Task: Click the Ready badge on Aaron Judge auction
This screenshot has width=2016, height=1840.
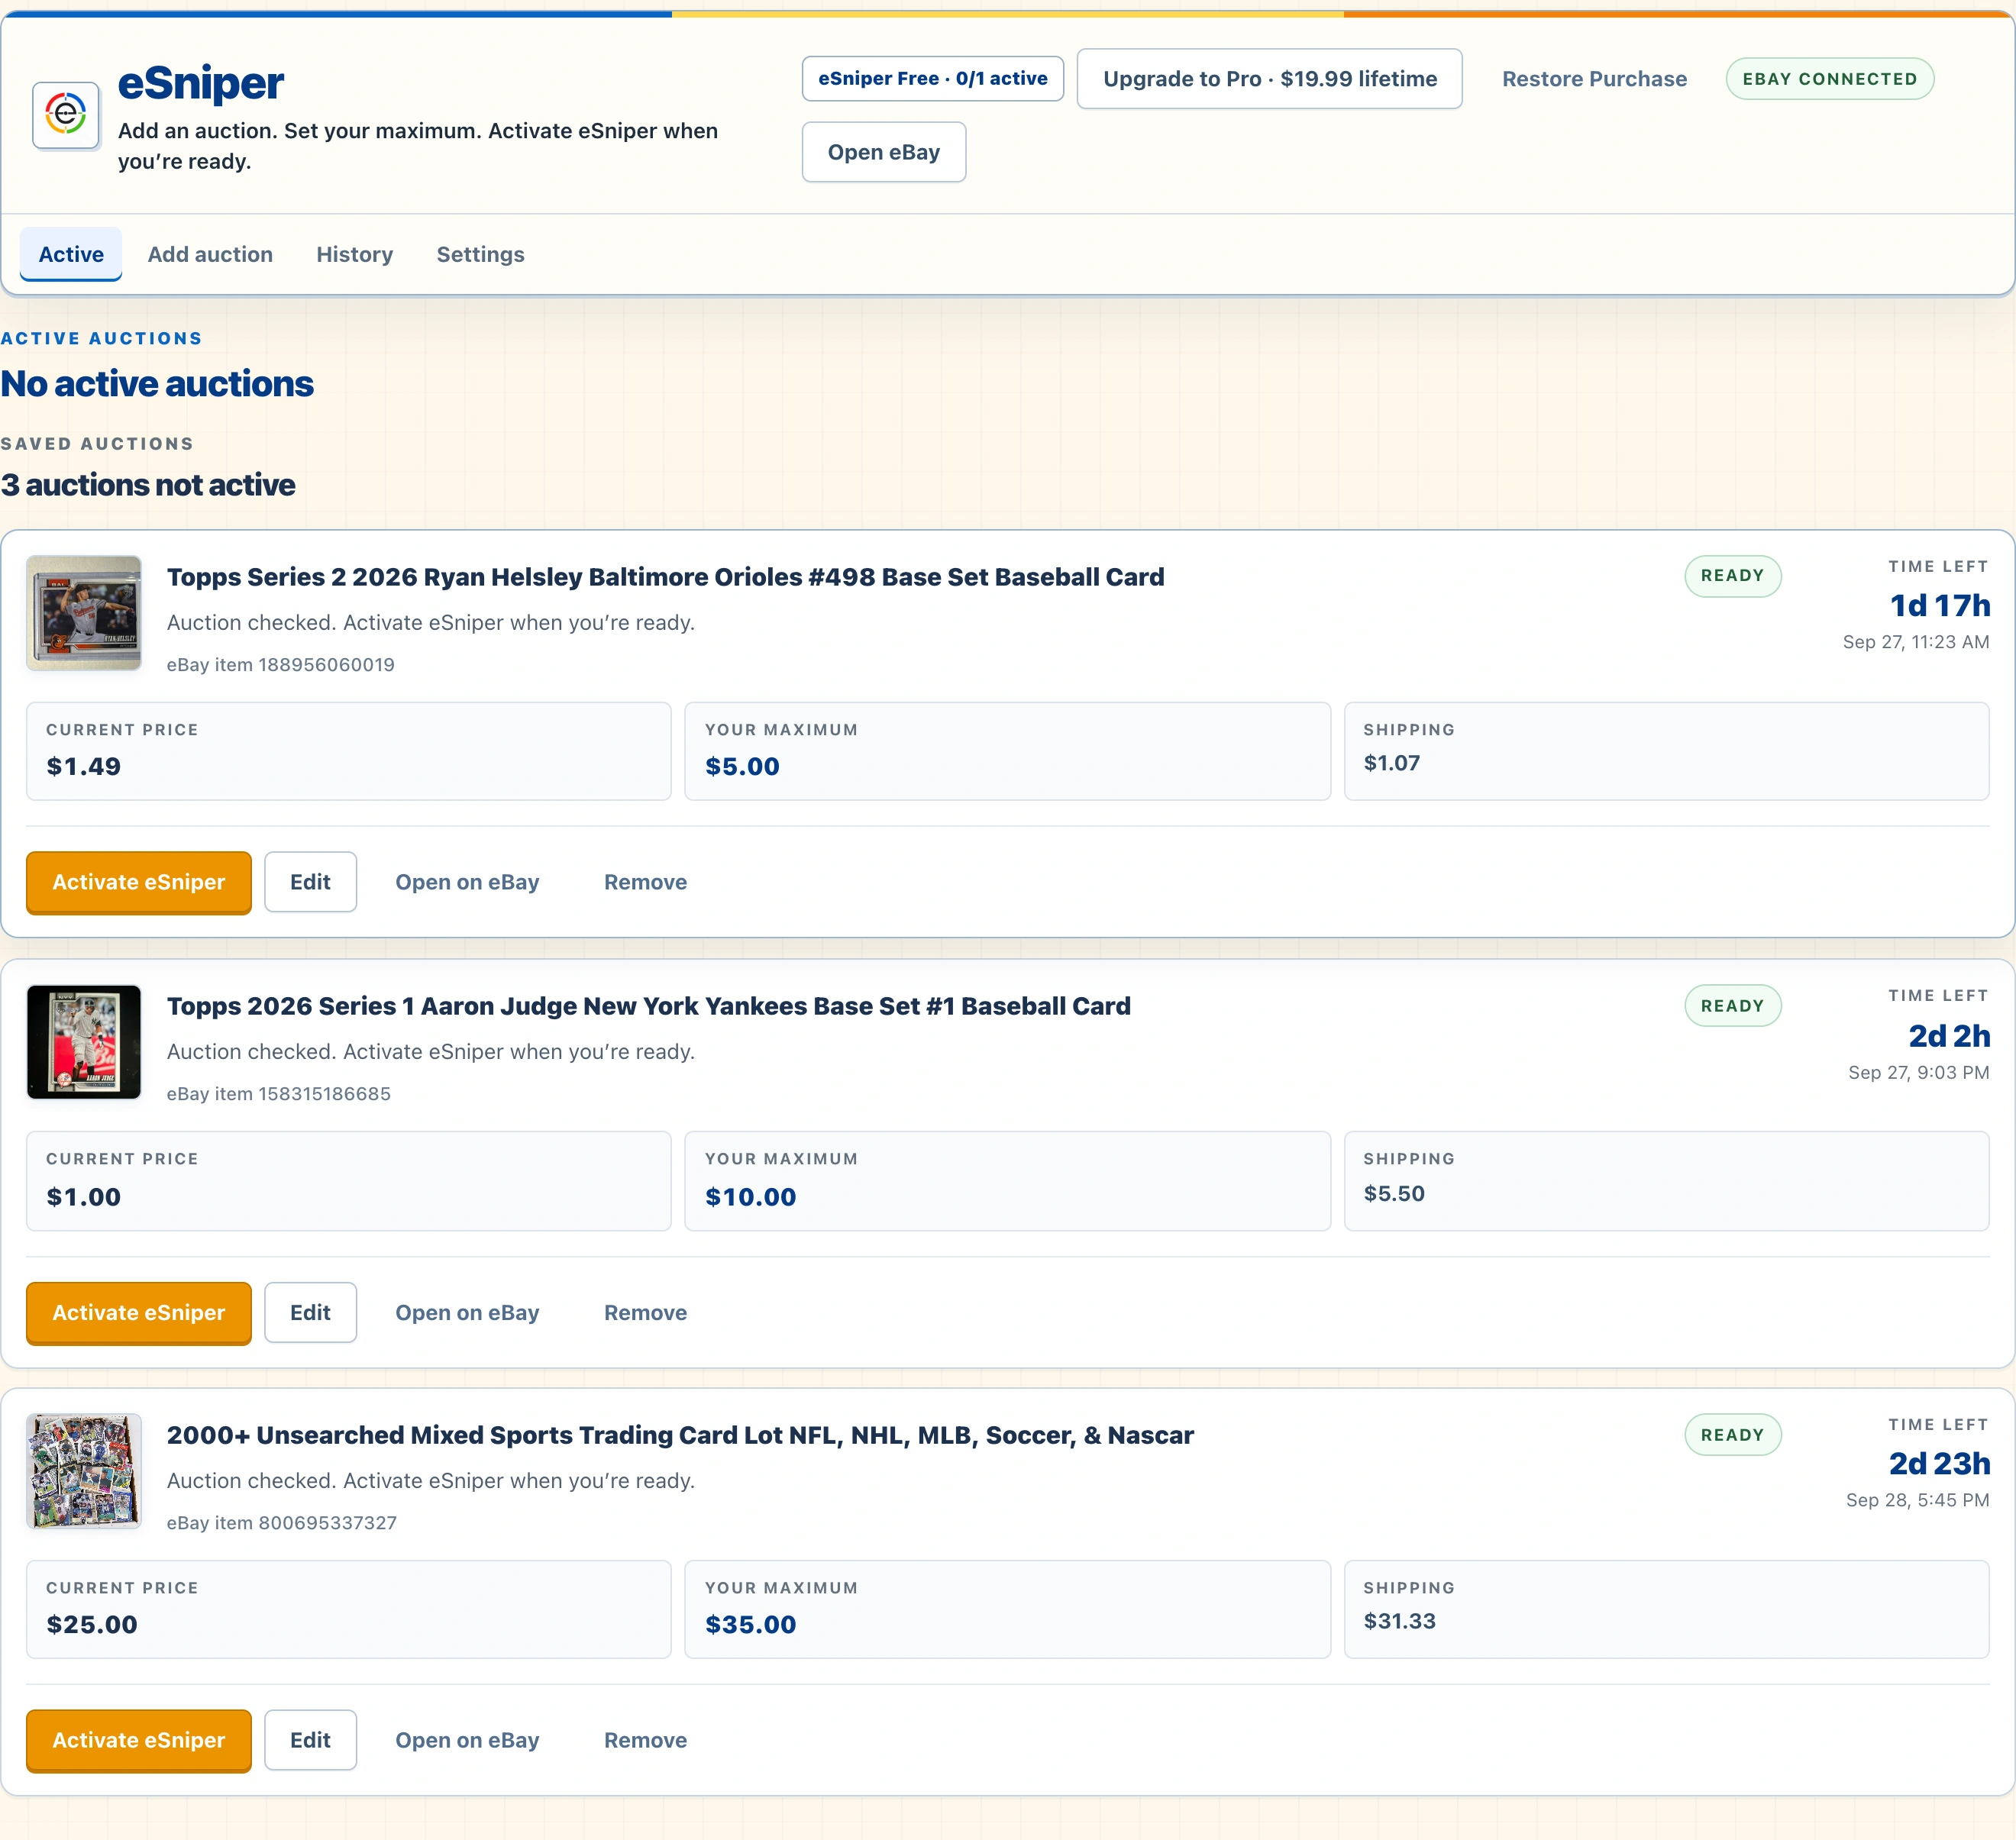Action: click(1733, 1006)
